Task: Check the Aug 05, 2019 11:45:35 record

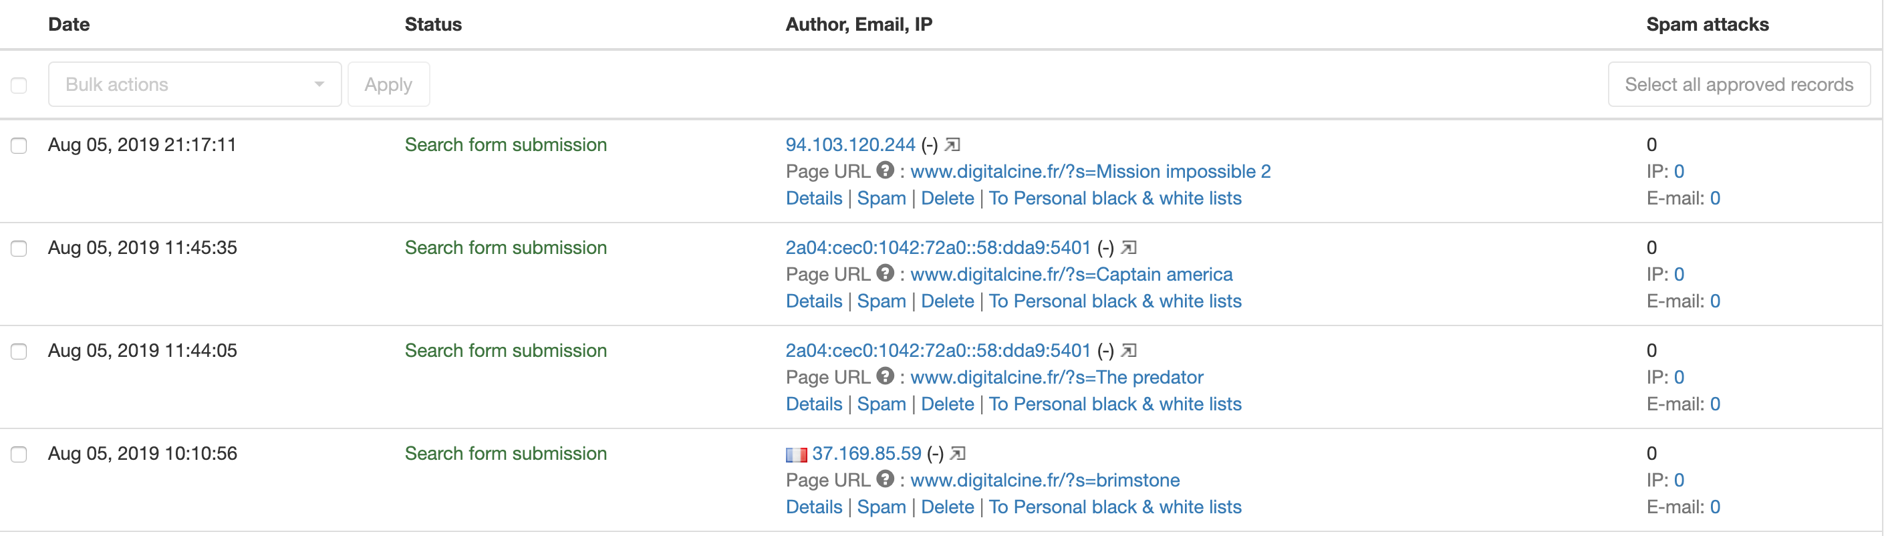Action: click(x=19, y=249)
